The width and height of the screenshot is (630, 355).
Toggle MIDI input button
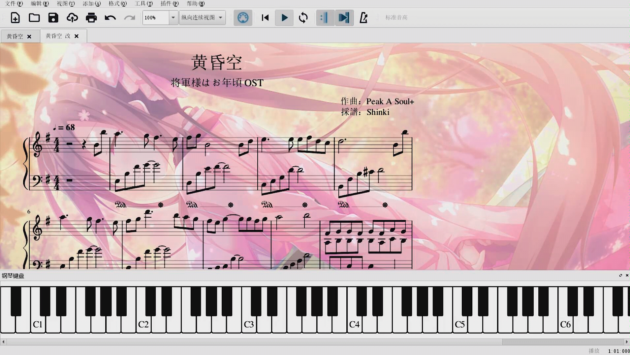coord(243,17)
